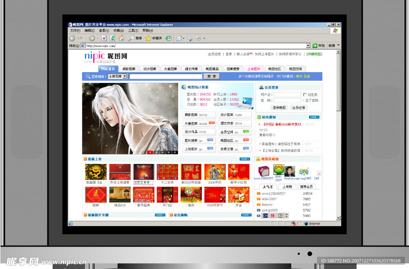Click the 站内通知 green icon
This screenshot has width=409, height=269.
click(x=259, y=117)
